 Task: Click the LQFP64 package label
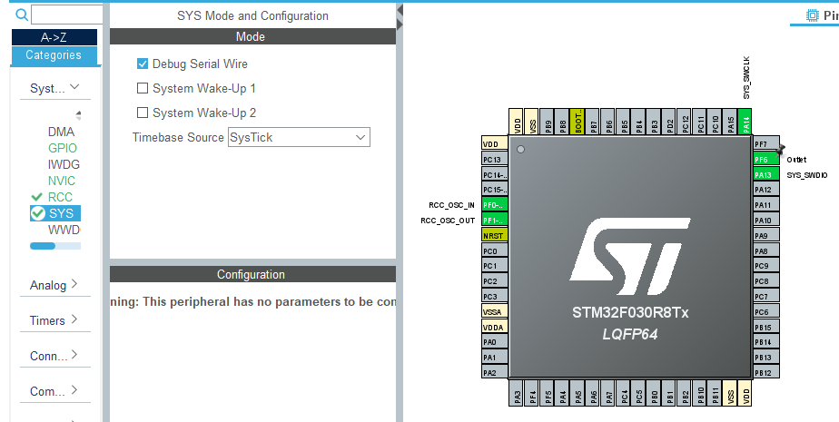point(630,334)
